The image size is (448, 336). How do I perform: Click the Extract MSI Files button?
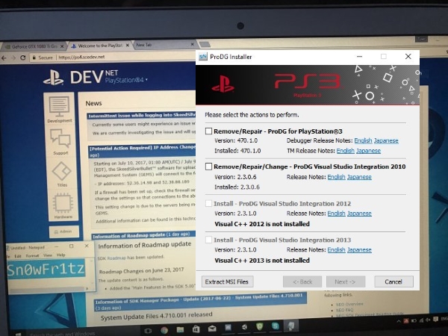pyautogui.click(x=228, y=281)
